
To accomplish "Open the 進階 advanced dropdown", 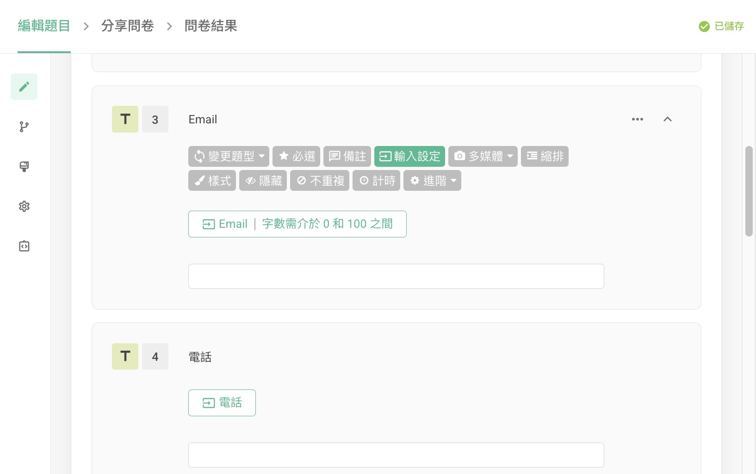I will [x=432, y=180].
